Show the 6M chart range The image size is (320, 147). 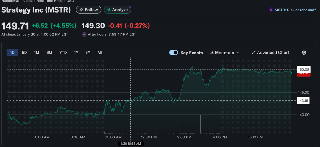point(49,53)
